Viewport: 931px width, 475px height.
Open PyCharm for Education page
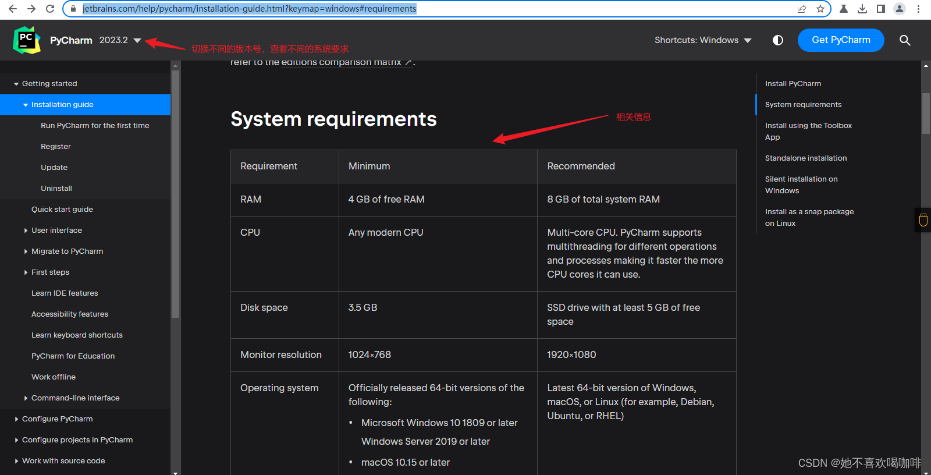click(x=73, y=356)
